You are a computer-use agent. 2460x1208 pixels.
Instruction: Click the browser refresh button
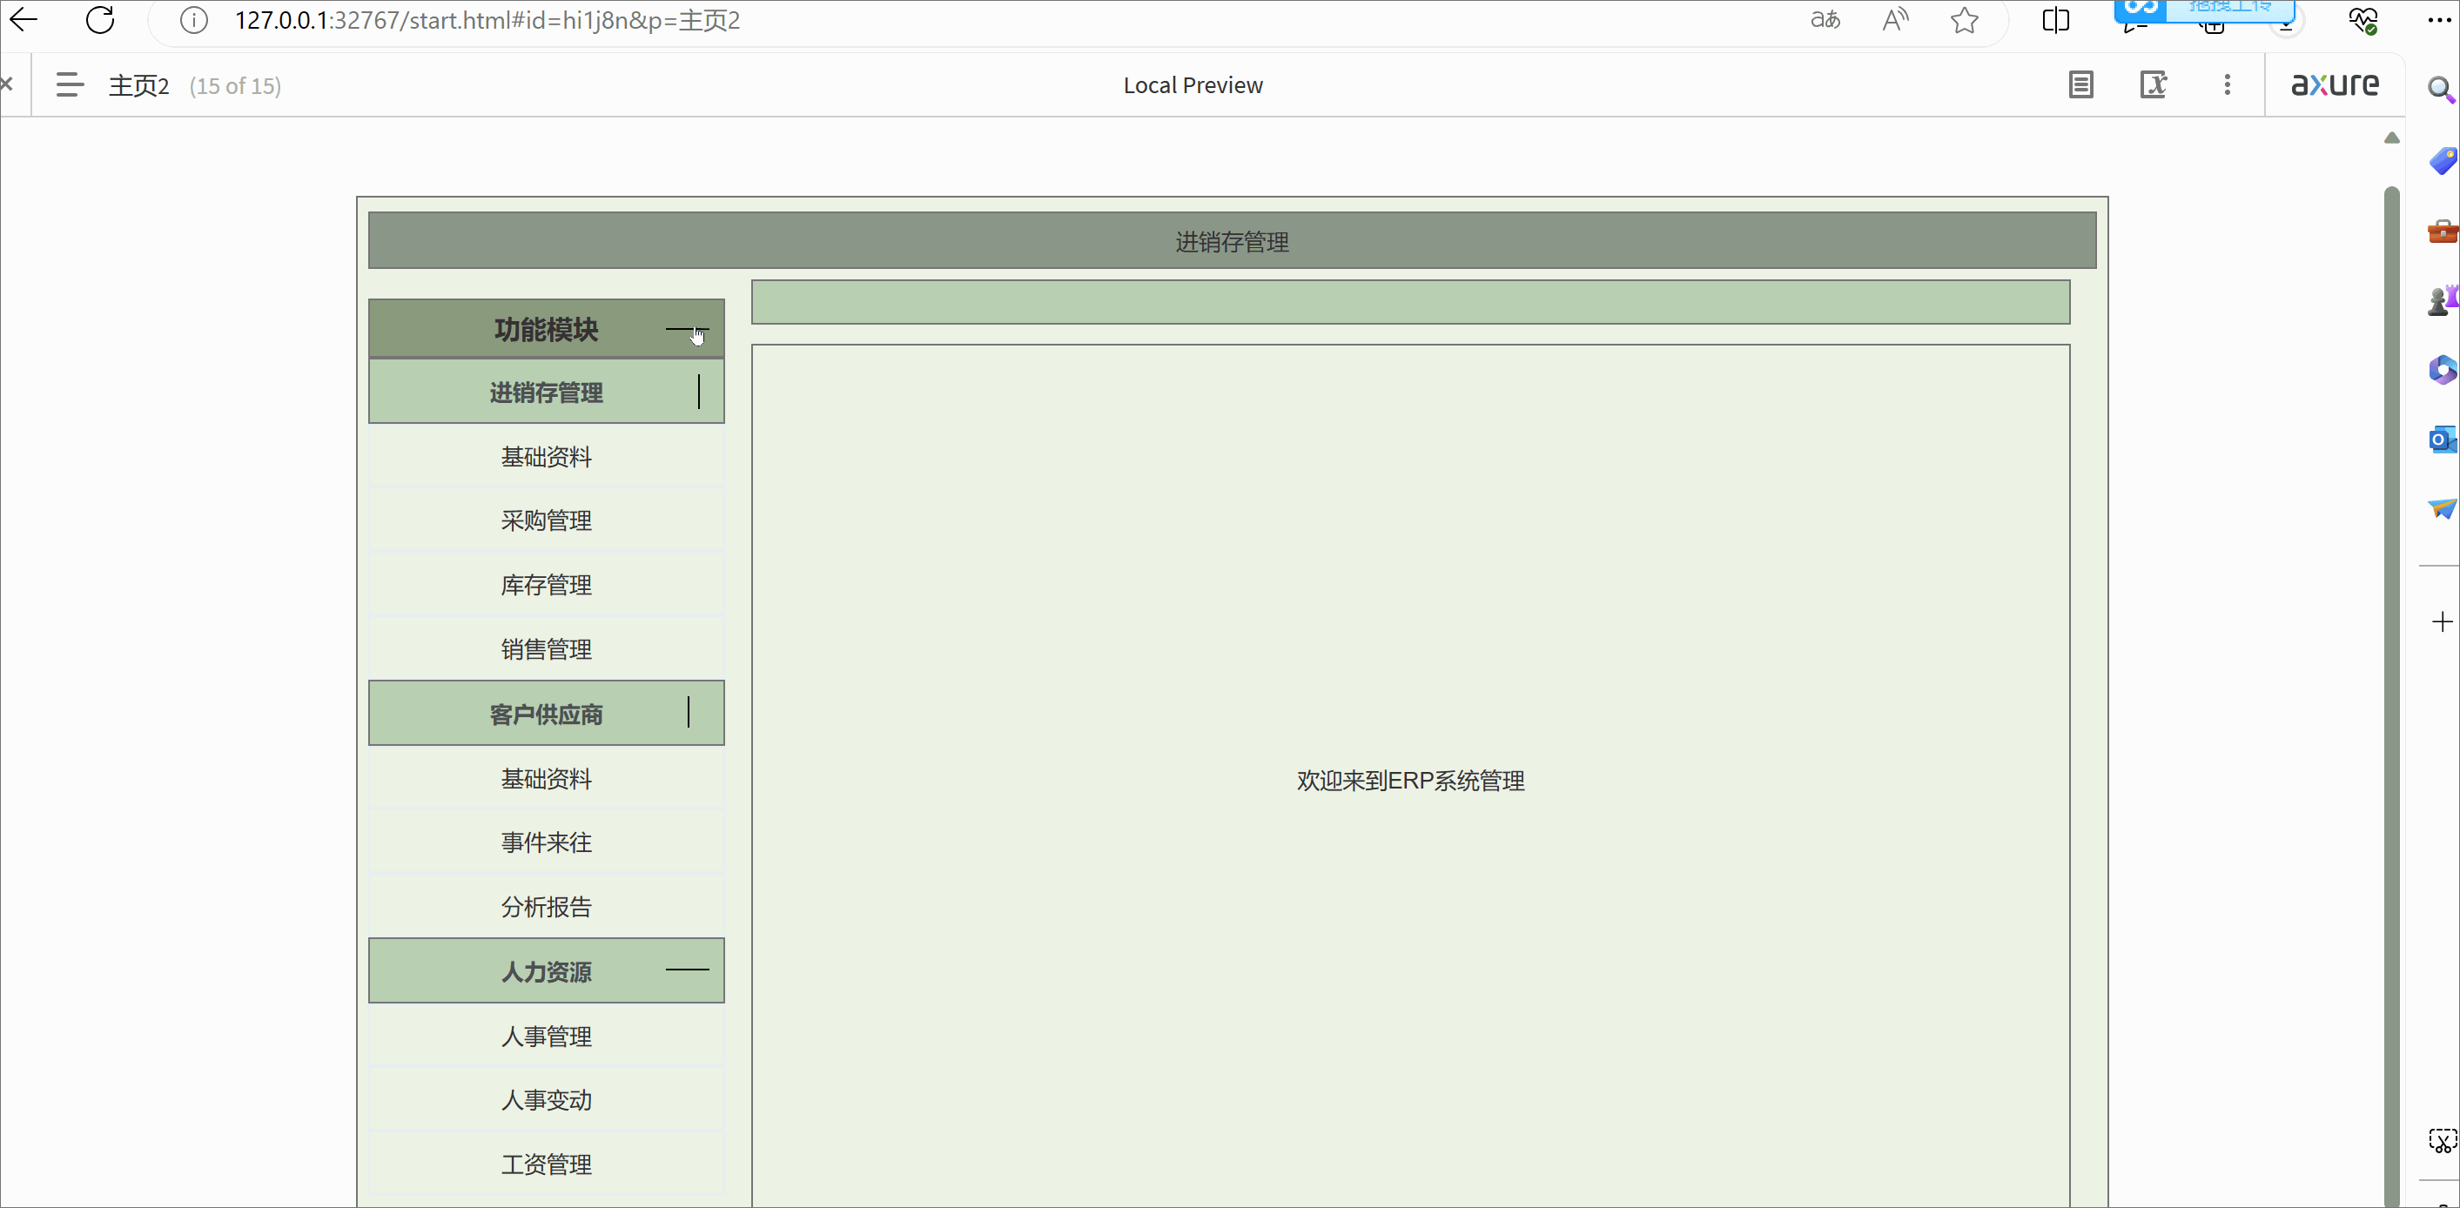(100, 20)
